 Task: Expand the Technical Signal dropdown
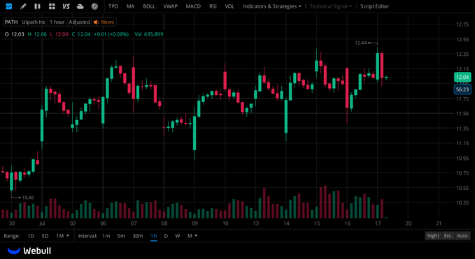coord(331,6)
